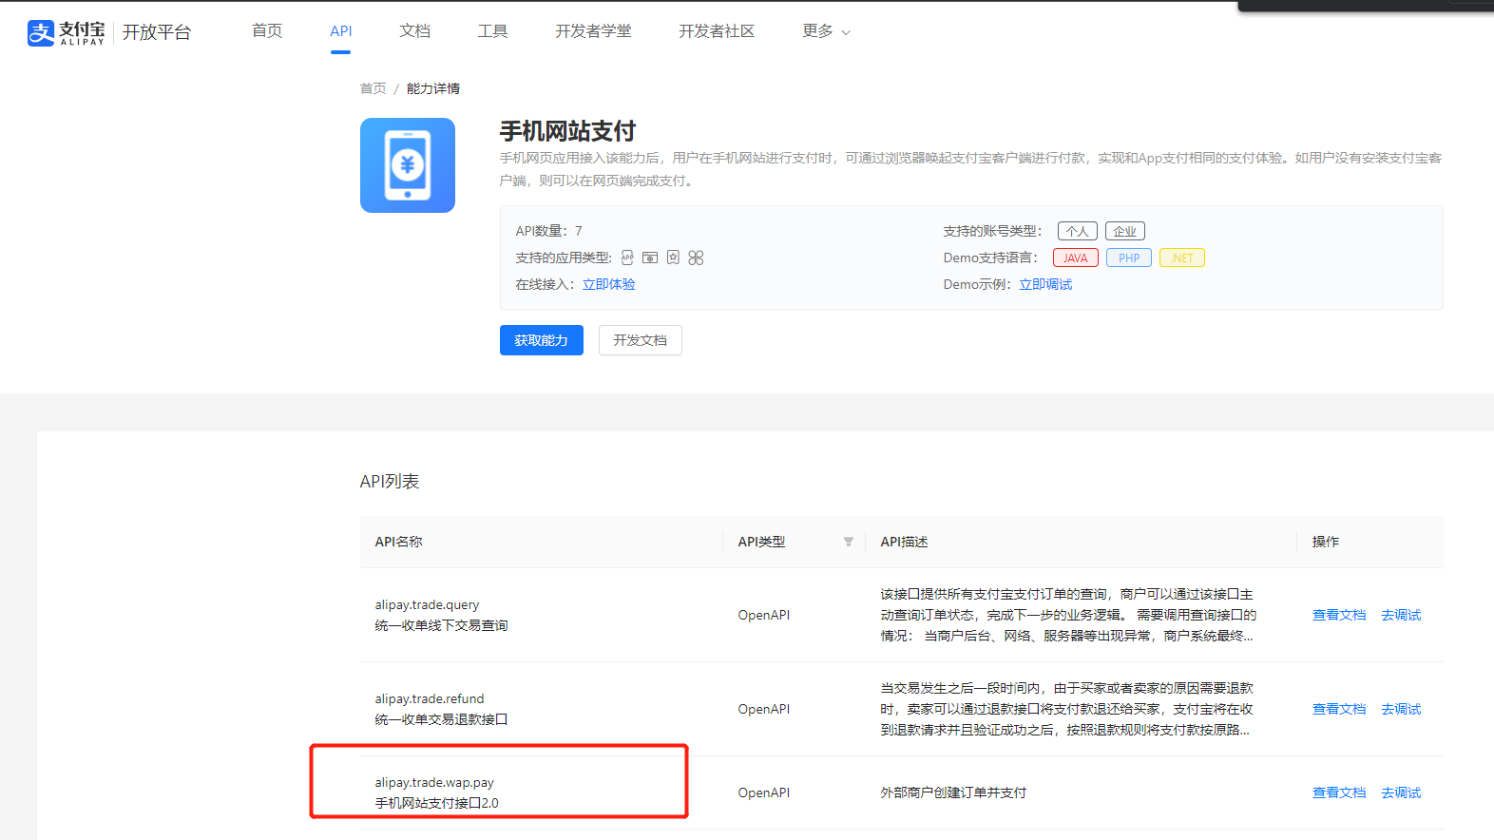This screenshot has height=840, width=1494.
Task: Click the alipay.trade.refund API name
Action: 430,698
